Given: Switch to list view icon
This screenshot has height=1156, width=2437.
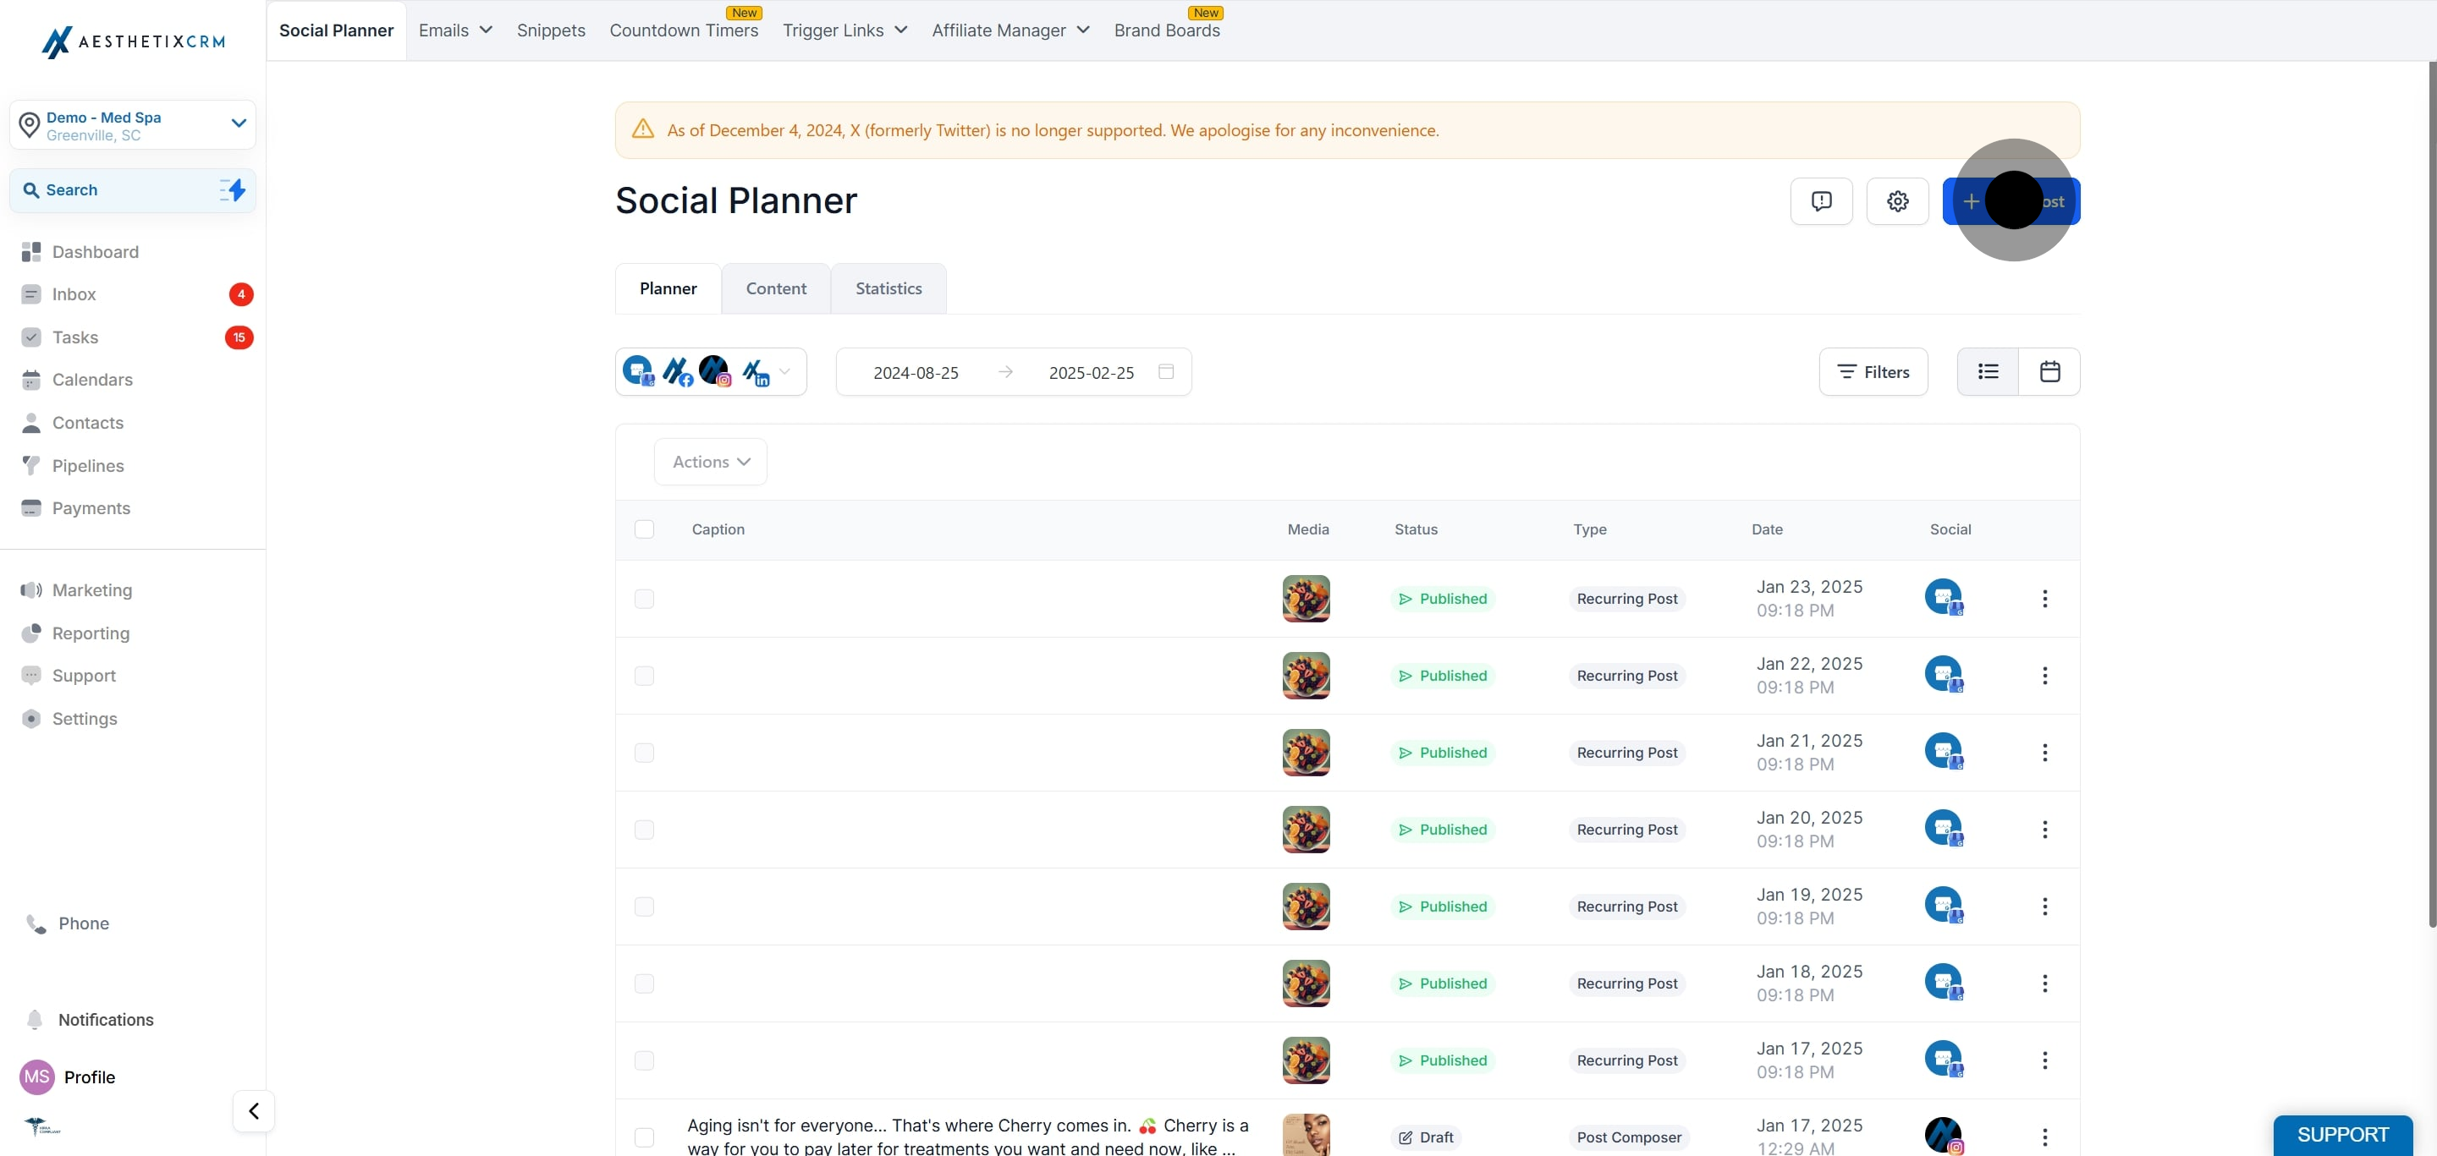Looking at the screenshot, I should pos(1988,371).
